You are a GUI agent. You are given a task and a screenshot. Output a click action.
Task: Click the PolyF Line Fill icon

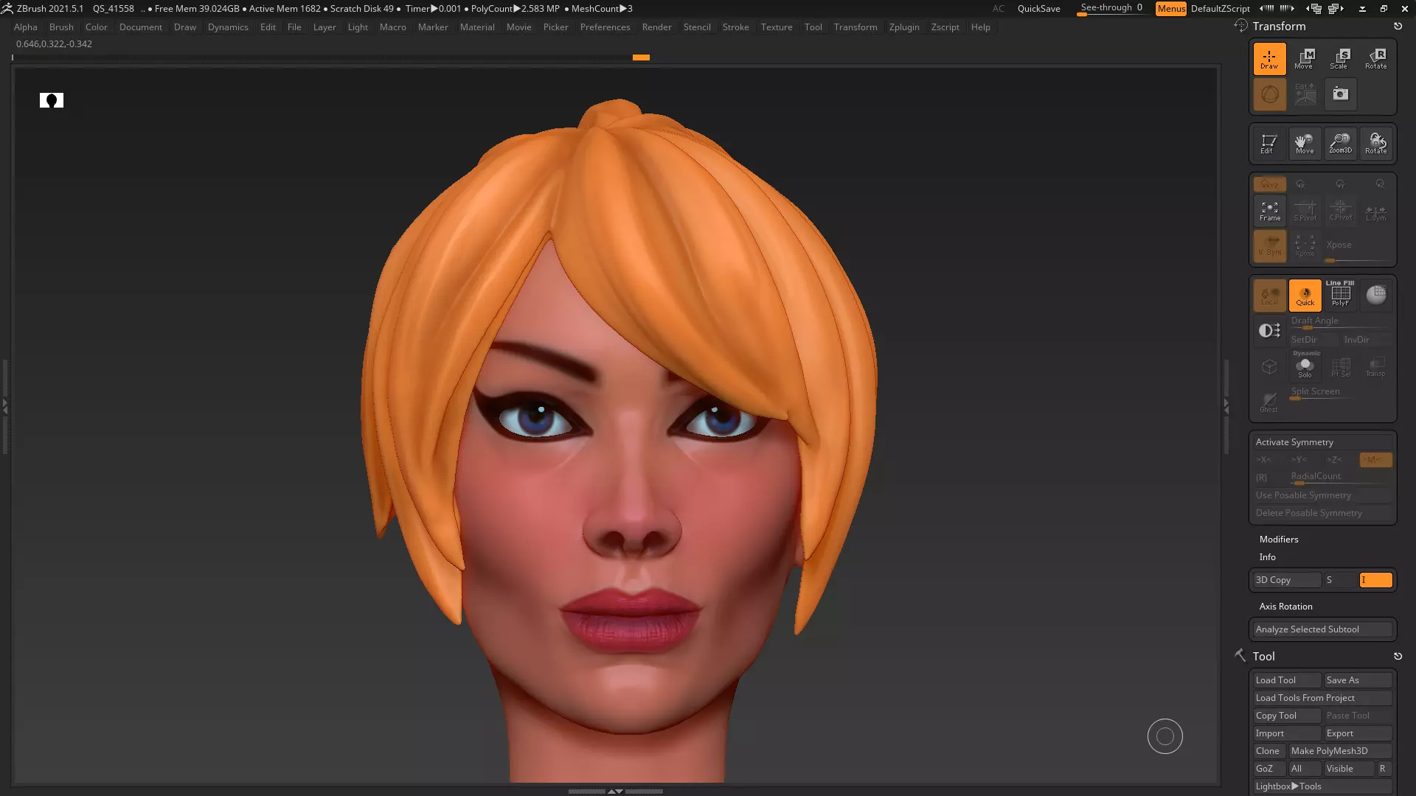pyautogui.click(x=1340, y=295)
